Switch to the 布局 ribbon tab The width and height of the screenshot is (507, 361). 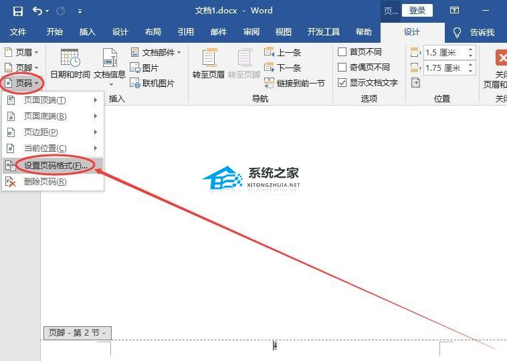click(153, 31)
